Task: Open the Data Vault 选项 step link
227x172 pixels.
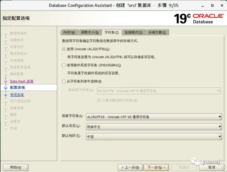Action: pyautogui.click(x=22, y=81)
